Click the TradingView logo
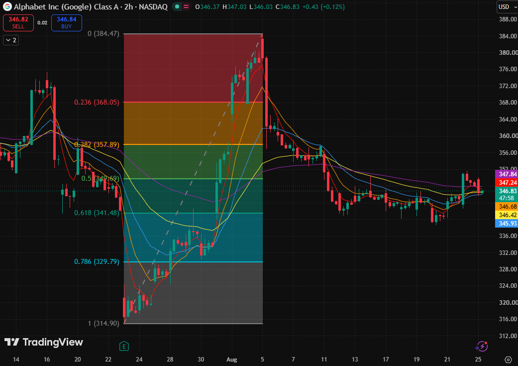Screen dimensions: 518x366 point(44,342)
